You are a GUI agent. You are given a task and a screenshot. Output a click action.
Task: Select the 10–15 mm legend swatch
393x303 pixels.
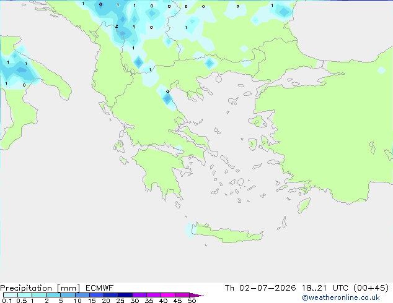tap(82, 295)
